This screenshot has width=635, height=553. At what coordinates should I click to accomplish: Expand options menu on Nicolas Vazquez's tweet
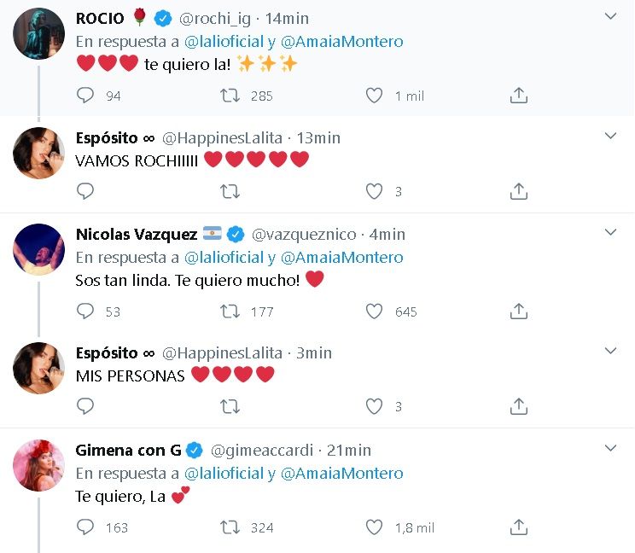(610, 233)
